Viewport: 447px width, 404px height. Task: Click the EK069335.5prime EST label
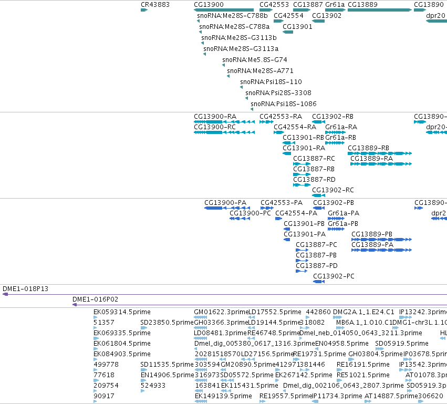(122, 333)
